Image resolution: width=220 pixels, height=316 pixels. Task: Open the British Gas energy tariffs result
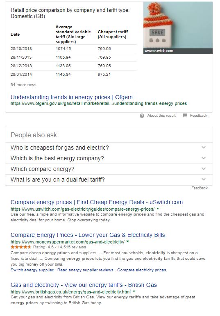[x=84, y=285]
